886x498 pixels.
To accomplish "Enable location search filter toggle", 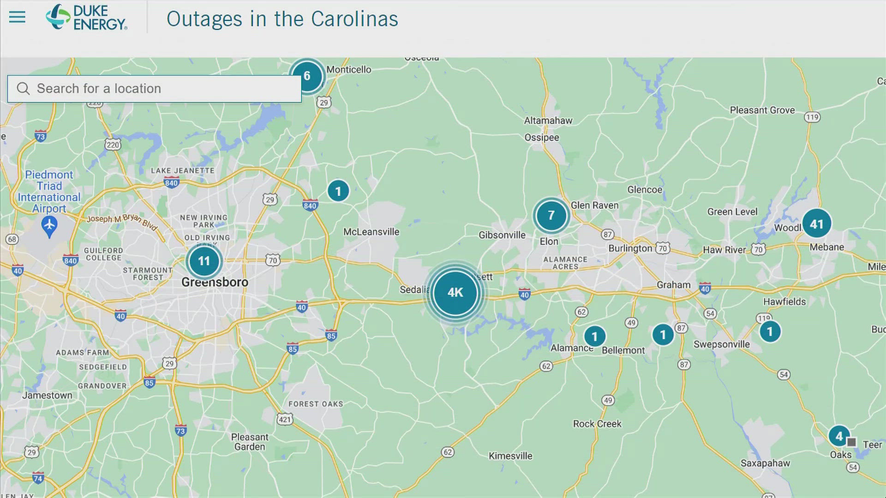I will [x=23, y=88].
